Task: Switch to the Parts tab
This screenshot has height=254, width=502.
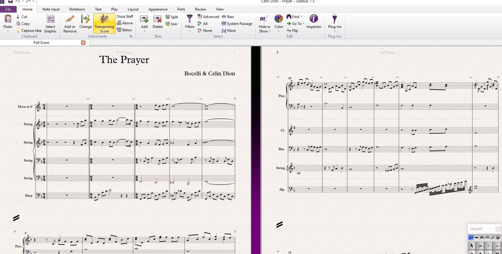Action: coord(181,9)
